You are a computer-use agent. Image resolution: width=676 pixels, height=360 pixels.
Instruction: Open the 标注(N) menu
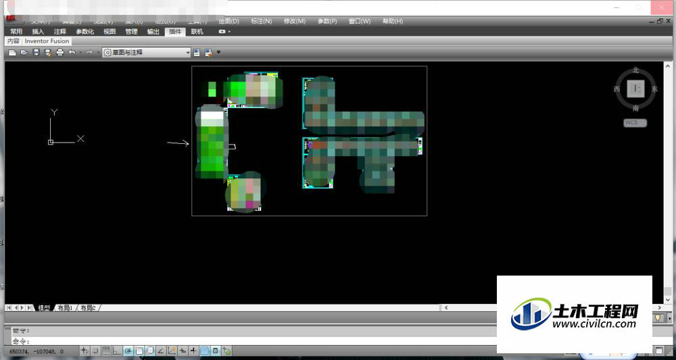pyautogui.click(x=262, y=21)
